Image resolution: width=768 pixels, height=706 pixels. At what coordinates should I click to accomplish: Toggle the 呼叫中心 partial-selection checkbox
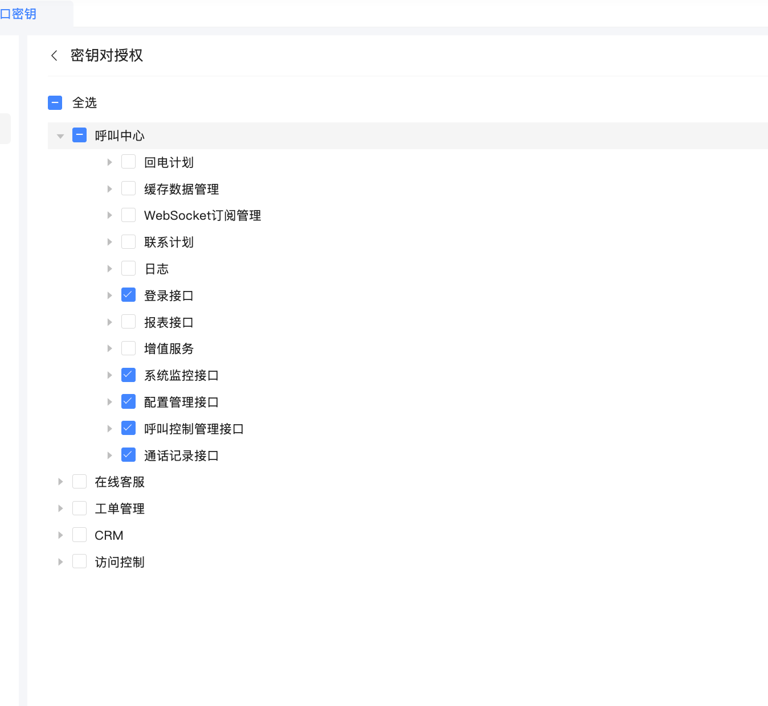(x=80, y=136)
